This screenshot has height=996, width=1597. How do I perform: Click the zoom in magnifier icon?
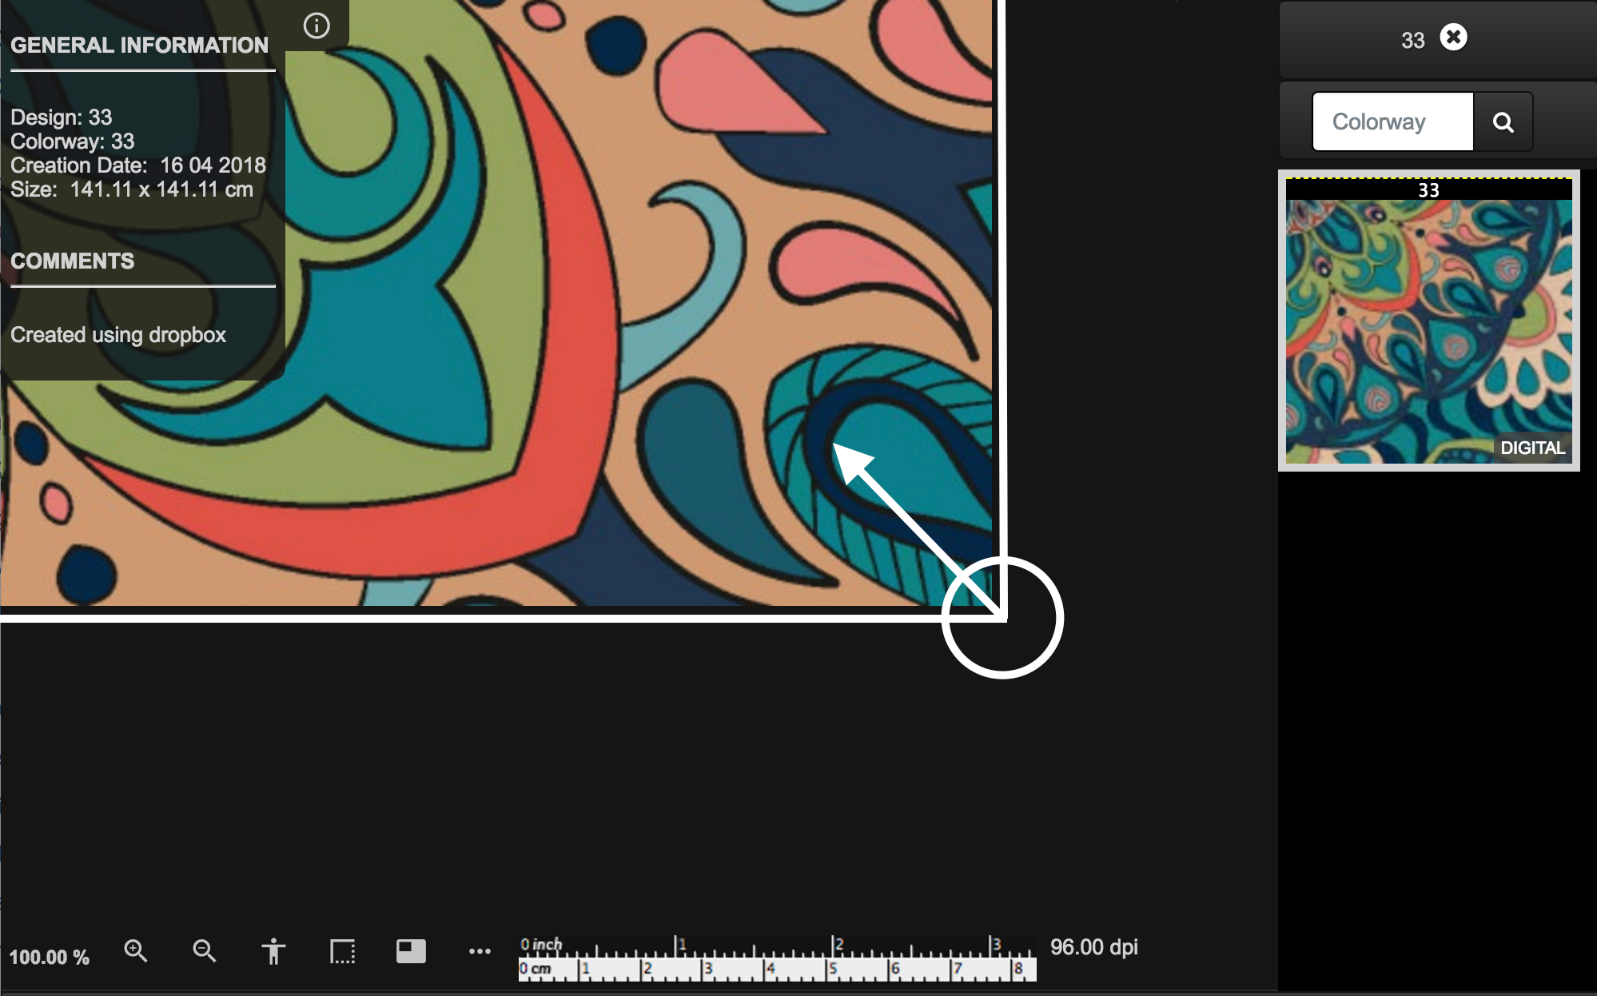(135, 950)
